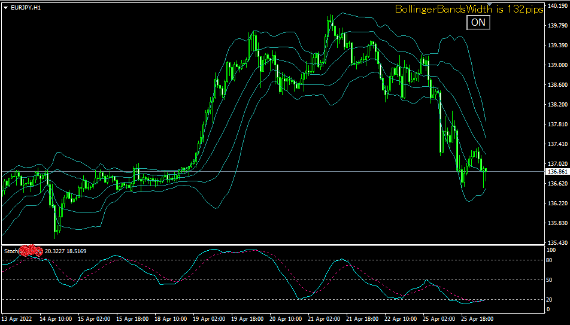Click the 25 Apr 18:00 time label
This screenshot has width=570, height=325.
tap(478, 319)
